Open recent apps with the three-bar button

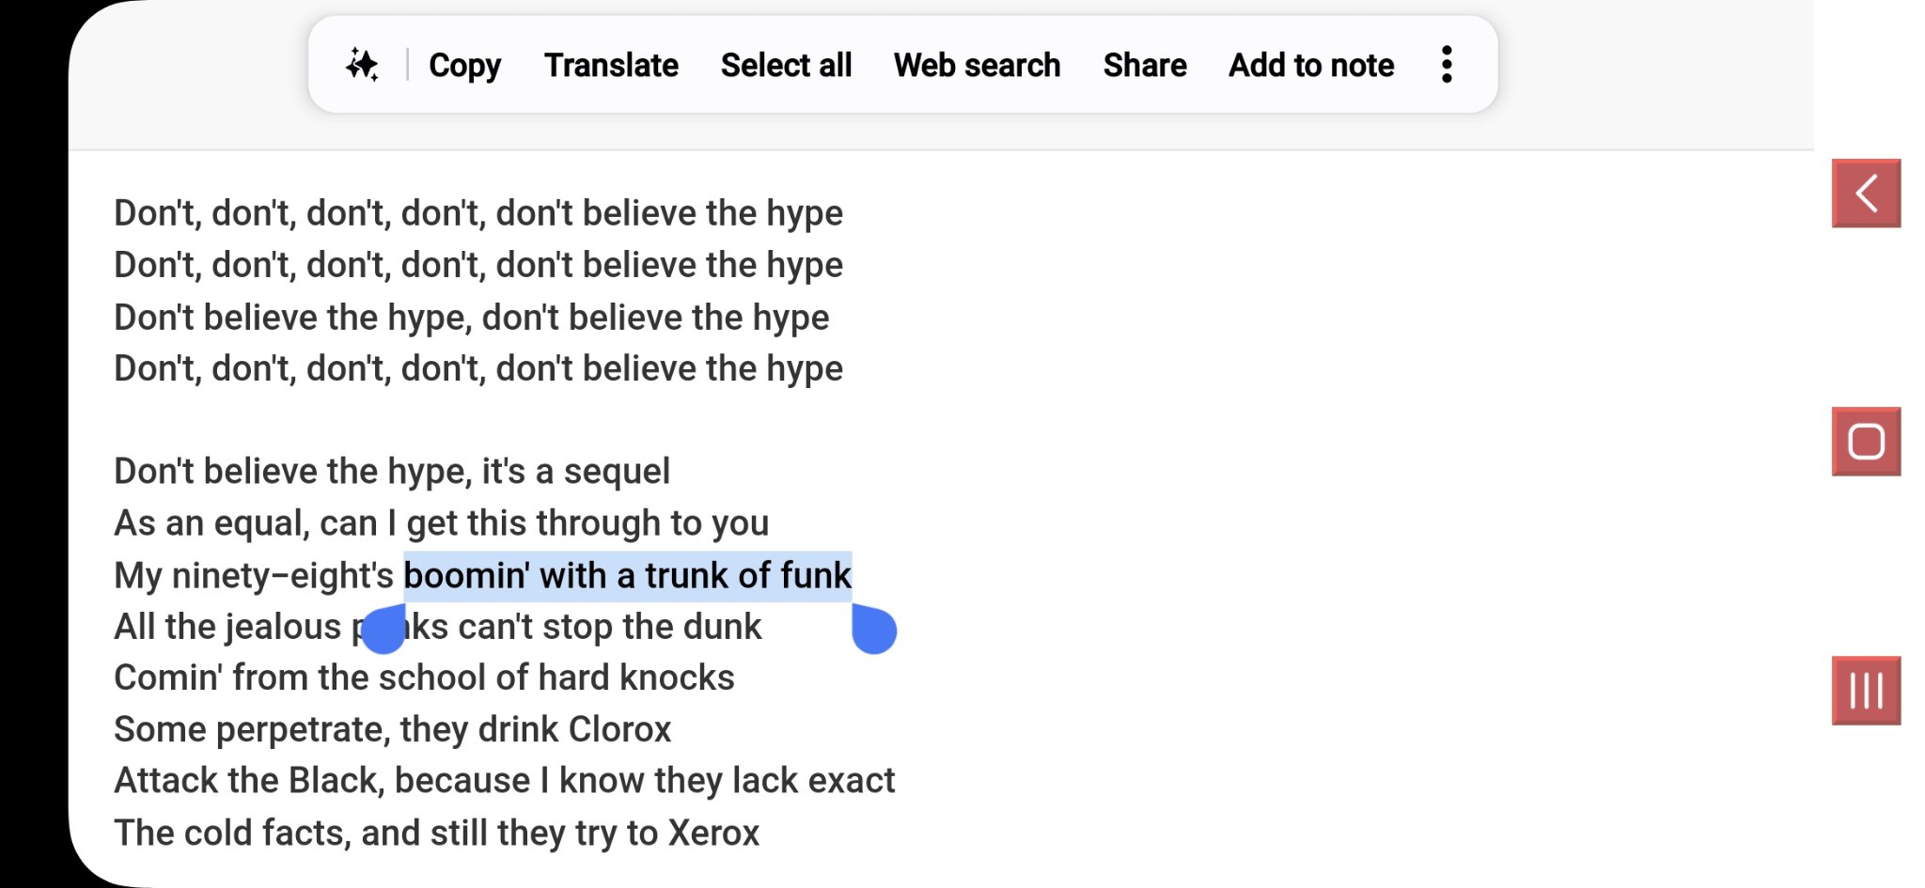point(1866,691)
